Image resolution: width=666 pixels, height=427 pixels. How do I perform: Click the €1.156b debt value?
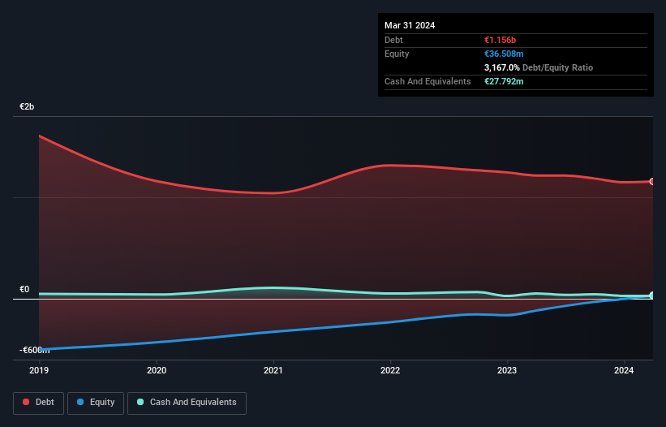[x=500, y=40]
